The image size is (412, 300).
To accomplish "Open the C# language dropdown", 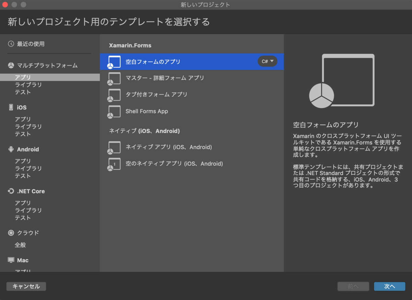I will click(x=267, y=61).
